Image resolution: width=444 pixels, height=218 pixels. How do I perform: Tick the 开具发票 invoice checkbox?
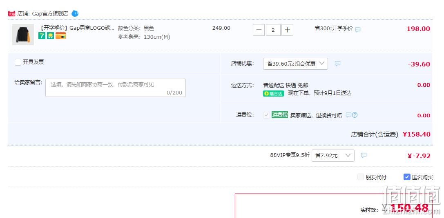click(x=18, y=62)
